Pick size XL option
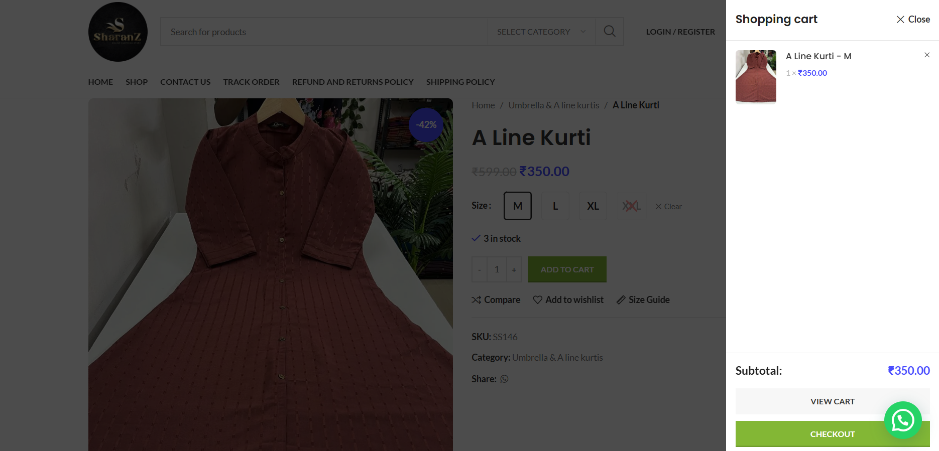The width and height of the screenshot is (939, 451). (x=593, y=206)
